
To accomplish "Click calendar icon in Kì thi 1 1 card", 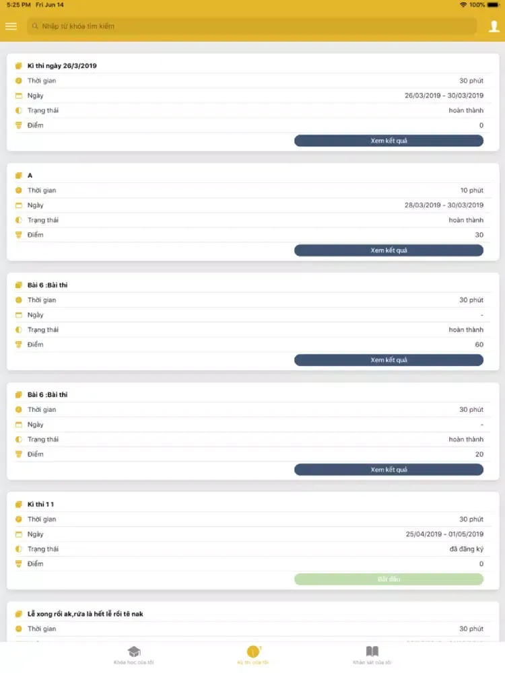I will click(x=19, y=534).
